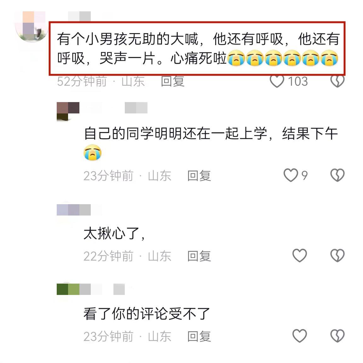This screenshot has width=363, height=363.
Task: Like the '看了你的评论受不了' comment
Action: tap(300, 336)
